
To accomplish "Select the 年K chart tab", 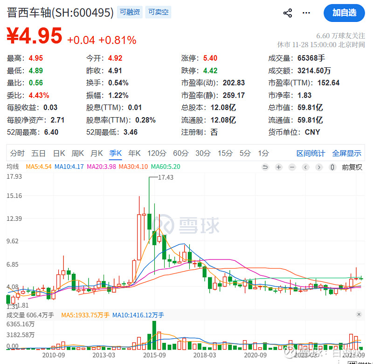I will [134, 153].
